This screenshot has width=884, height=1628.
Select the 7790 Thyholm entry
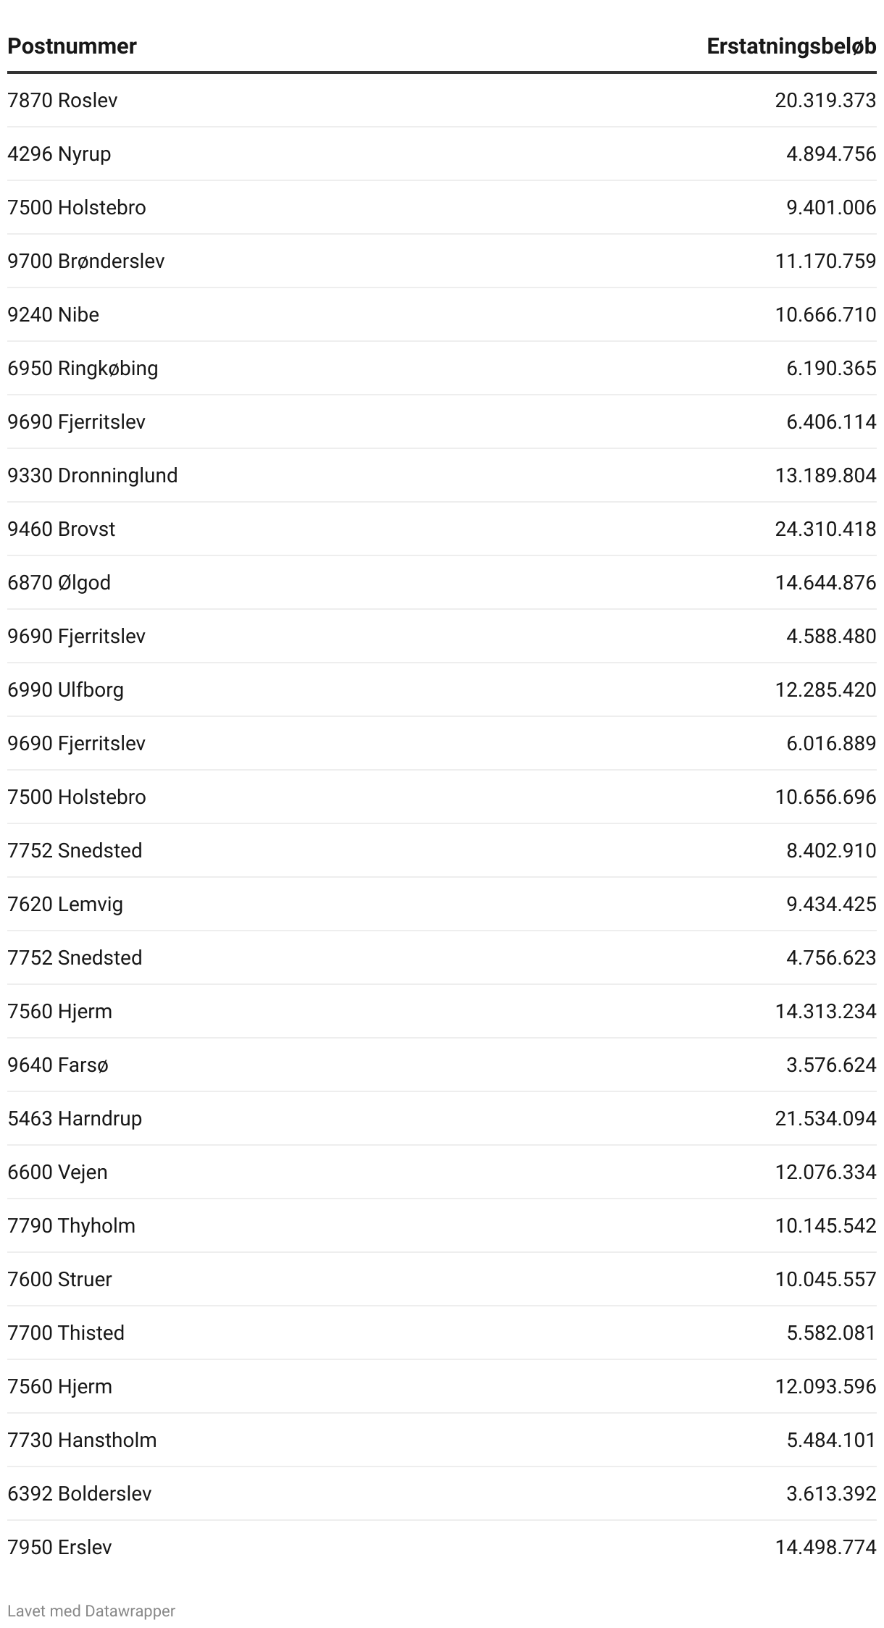point(72,1225)
